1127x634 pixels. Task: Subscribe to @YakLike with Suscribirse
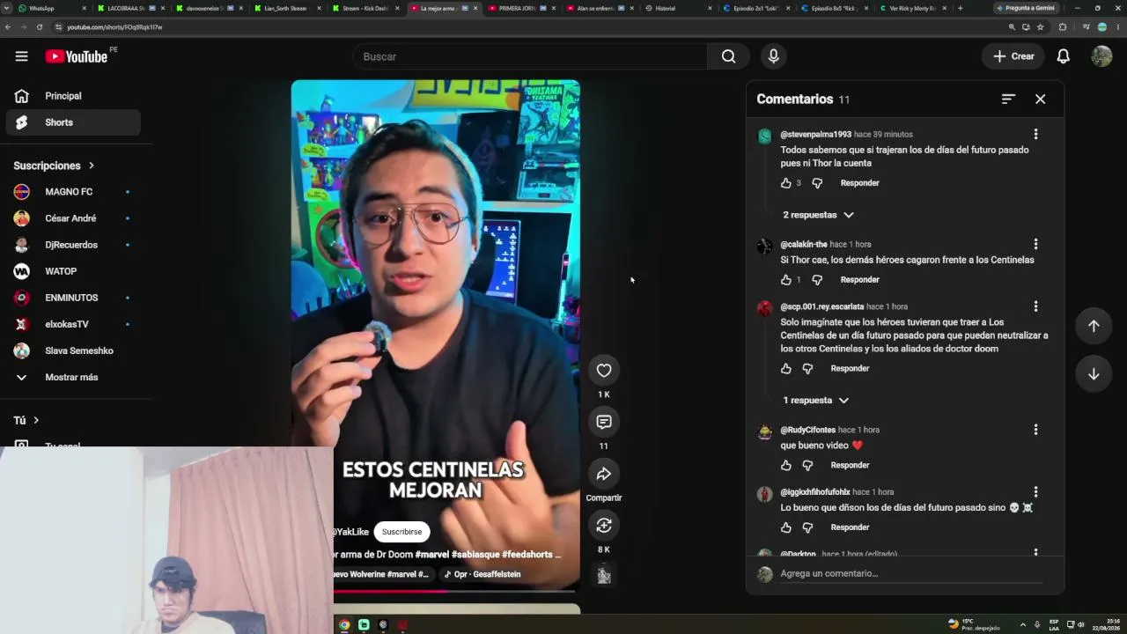401,532
